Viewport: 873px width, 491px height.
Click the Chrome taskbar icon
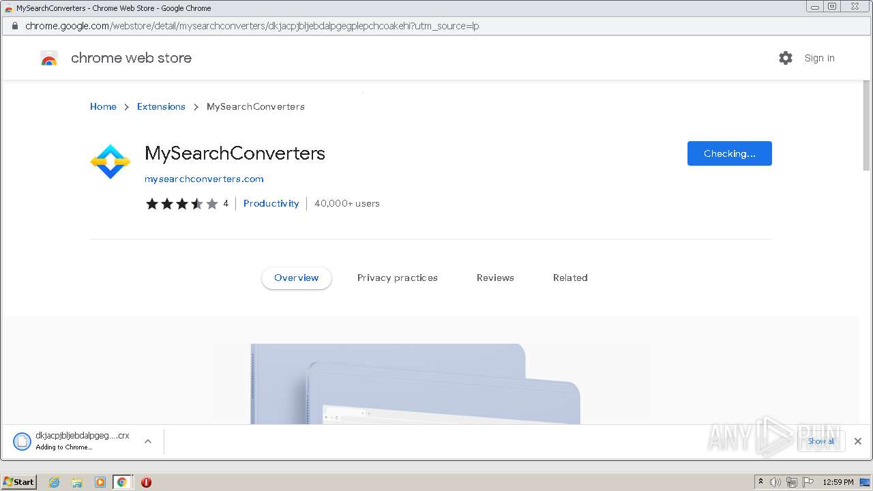tap(122, 482)
